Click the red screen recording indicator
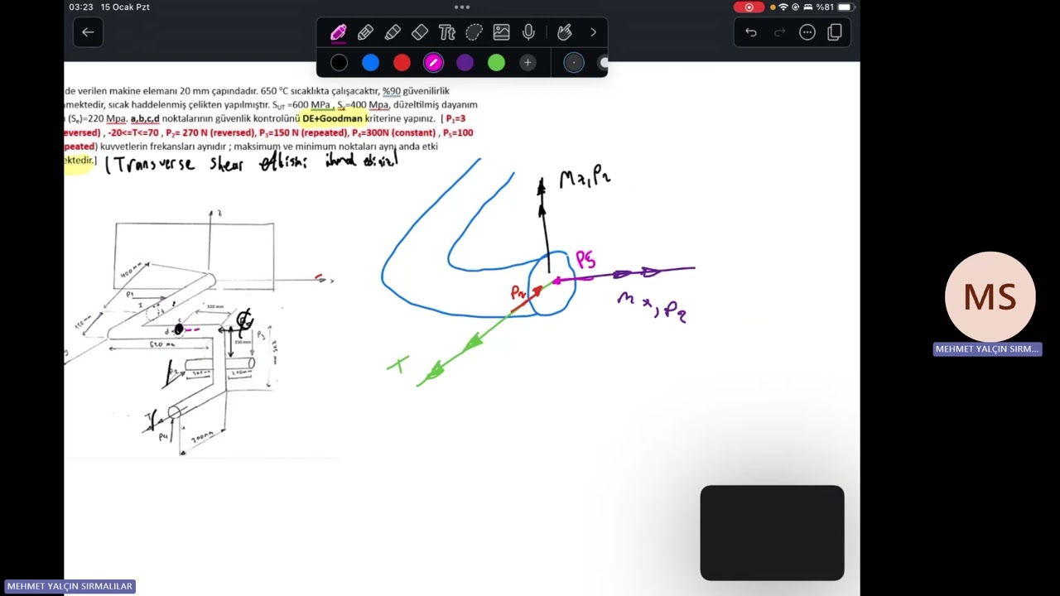Viewport: 1060px width, 596px height. 749,7
